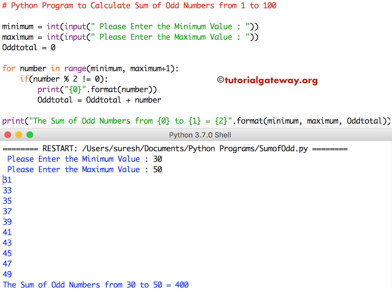This screenshot has height=289, width=392.
Task: Click output value 45 in shell
Action: point(7,253)
